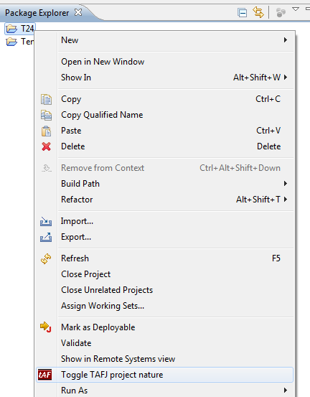310x397 pixels.
Task: Click the Copy Qualified Name icon
Action: (x=46, y=115)
